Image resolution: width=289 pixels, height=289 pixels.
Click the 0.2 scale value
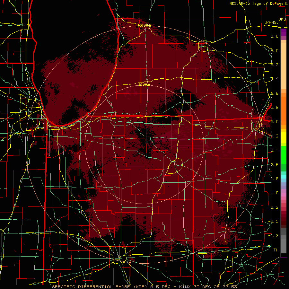pos(275,207)
